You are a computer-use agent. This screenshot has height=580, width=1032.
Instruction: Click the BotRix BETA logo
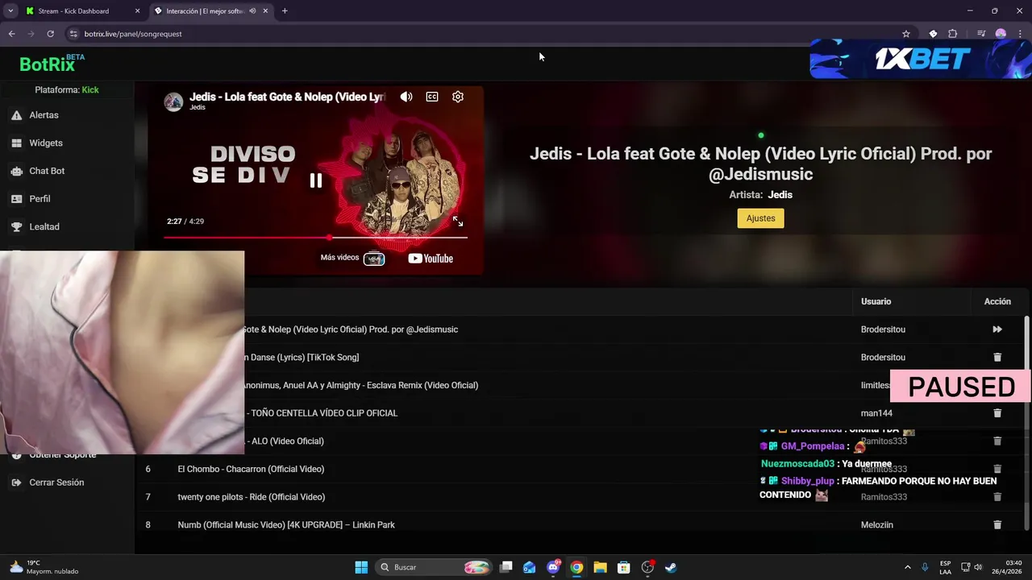52,63
